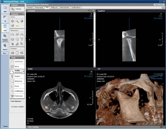Expand the More sidebar menu
166x129 pixels.
coord(5,53)
